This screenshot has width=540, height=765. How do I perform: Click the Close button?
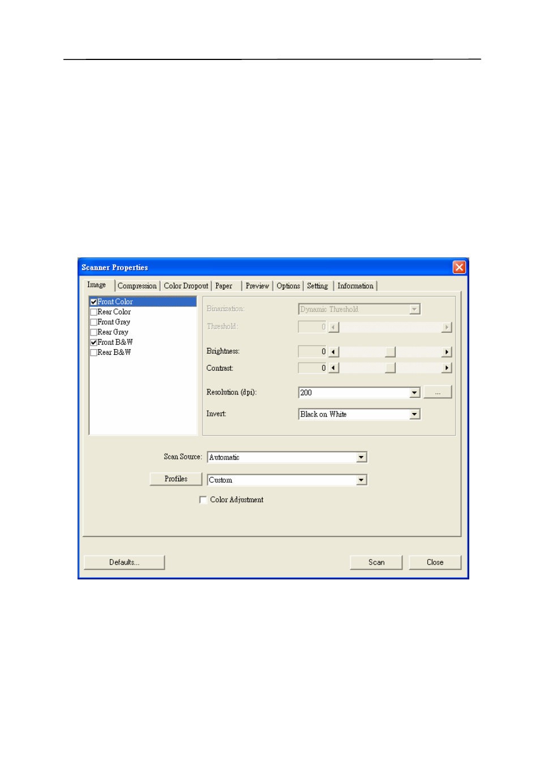pyautogui.click(x=435, y=562)
